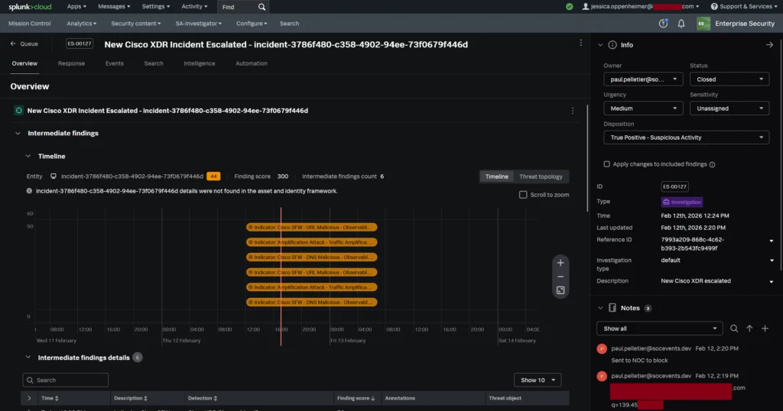Screen dimensions: 783x411
Task: Sort table by Time column
Action: click(x=50, y=398)
